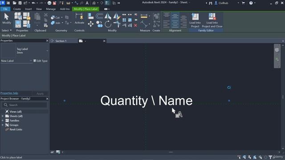Switch to the Manage ribbon tab
The height and width of the screenshot is (160, 285).
click(x=51, y=9)
